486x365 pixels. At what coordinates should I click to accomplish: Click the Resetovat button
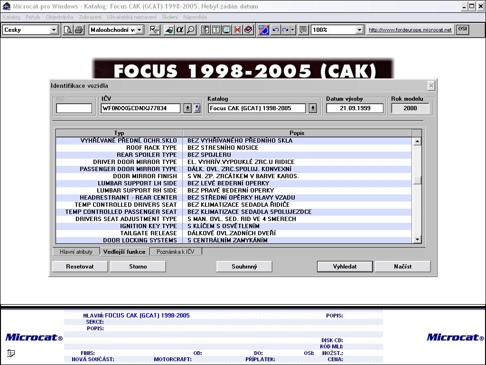tap(80, 267)
